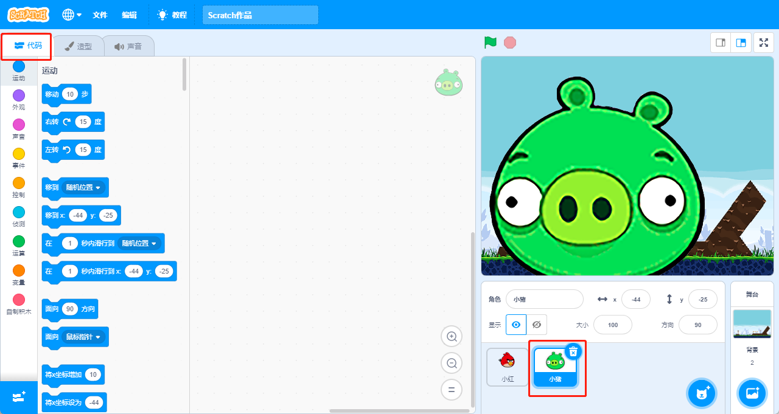Zoom out the code workspace

[452, 363]
